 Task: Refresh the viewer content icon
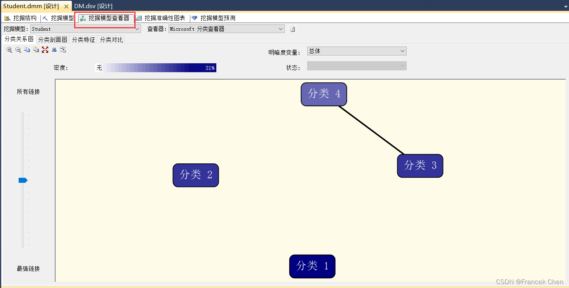[x=293, y=29]
